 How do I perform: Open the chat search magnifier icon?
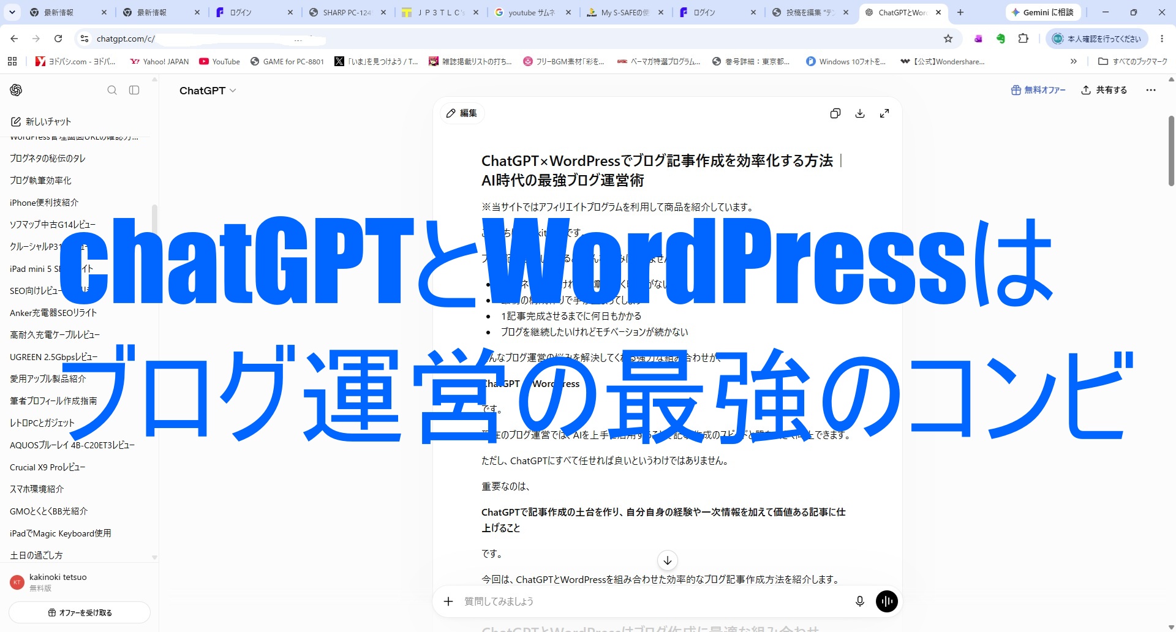pos(112,90)
